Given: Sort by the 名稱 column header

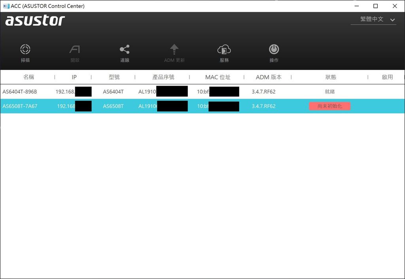Looking at the screenshot, I should point(28,77).
